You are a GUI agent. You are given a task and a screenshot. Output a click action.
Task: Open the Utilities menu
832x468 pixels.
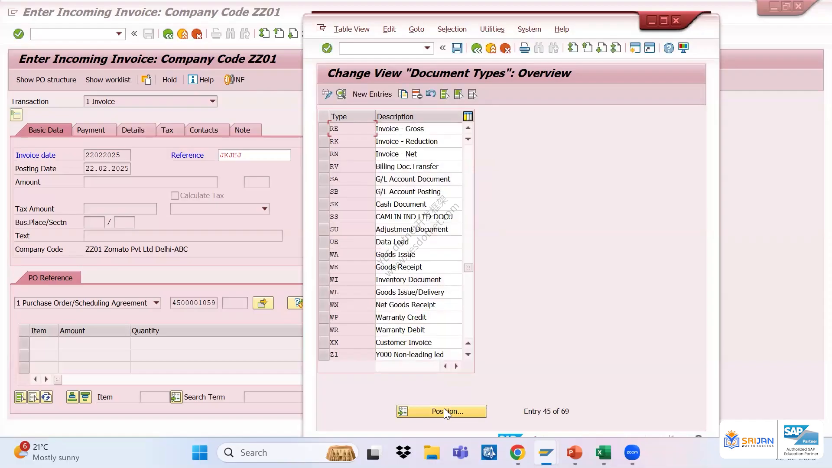point(492,29)
